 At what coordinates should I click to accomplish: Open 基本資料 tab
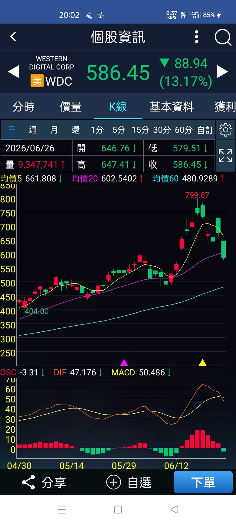coord(172,107)
